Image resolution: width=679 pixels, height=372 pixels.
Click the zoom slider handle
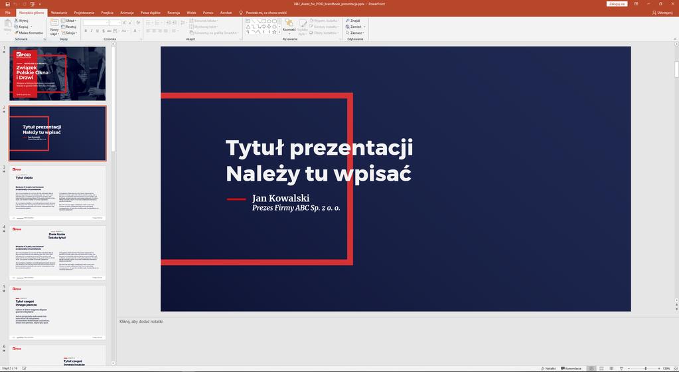(x=646, y=369)
